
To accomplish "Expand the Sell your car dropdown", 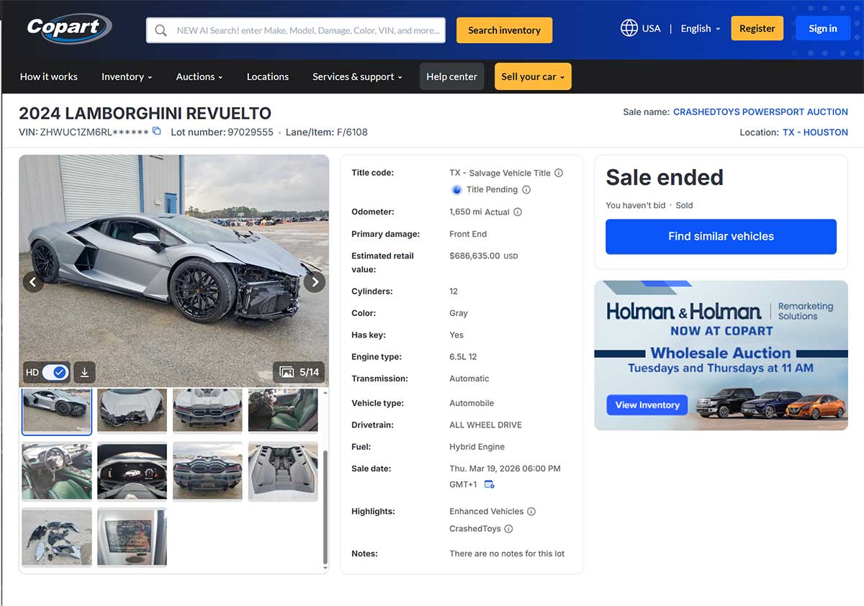I will click(533, 77).
